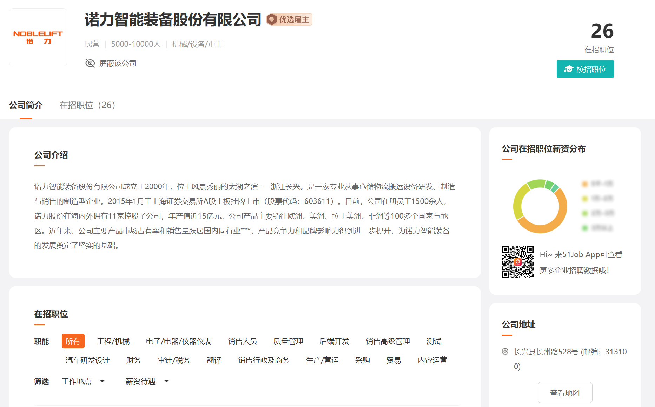Filter jobs by 测试

click(434, 341)
